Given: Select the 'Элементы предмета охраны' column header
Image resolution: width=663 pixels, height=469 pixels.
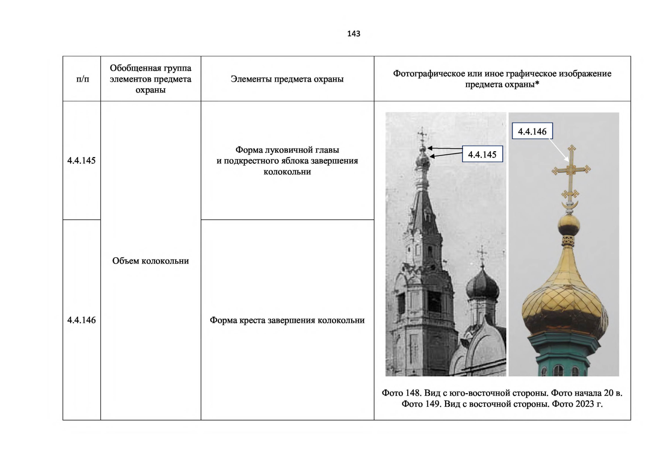Looking at the screenshot, I should click(x=287, y=79).
